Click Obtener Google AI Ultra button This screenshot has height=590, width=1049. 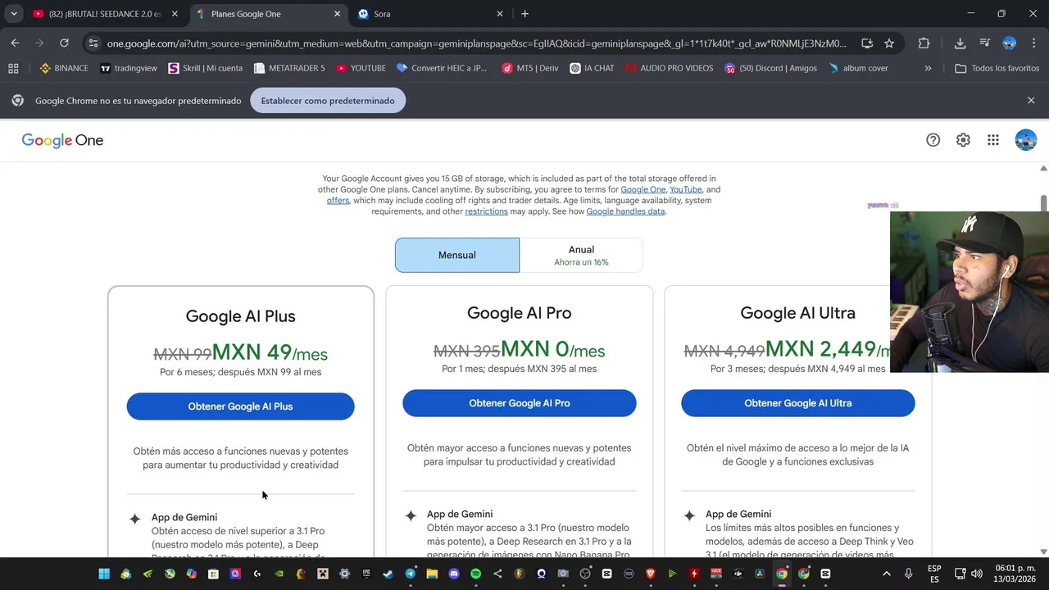tap(797, 403)
